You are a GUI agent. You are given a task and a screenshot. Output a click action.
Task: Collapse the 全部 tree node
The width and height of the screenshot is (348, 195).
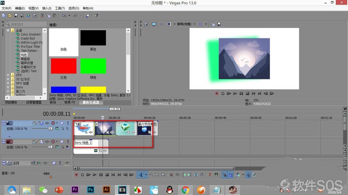tap(8, 30)
